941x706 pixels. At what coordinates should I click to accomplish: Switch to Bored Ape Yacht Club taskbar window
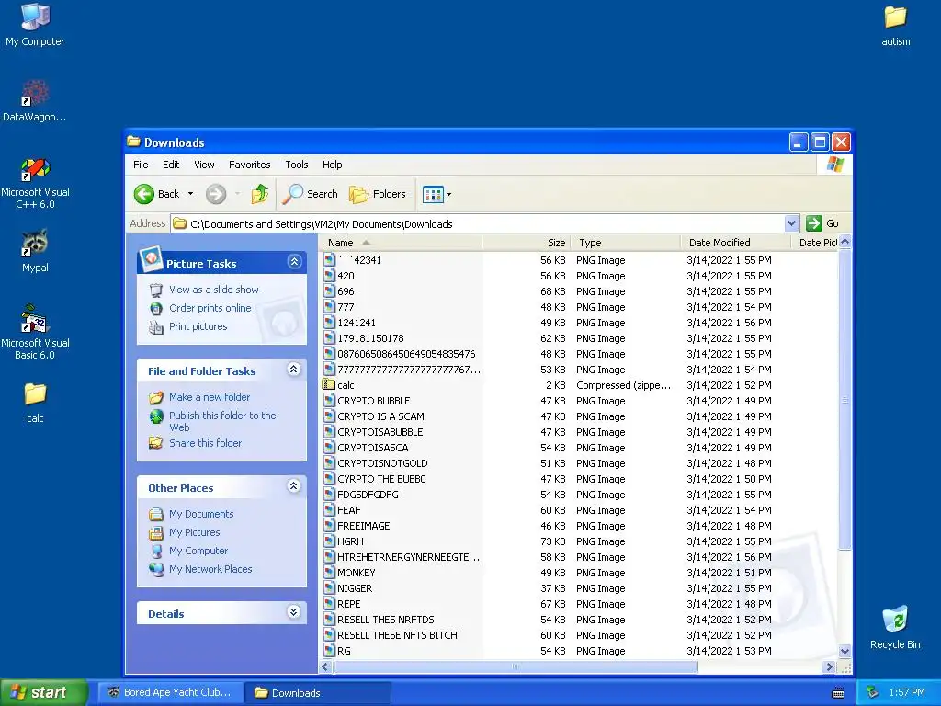coord(170,693)
